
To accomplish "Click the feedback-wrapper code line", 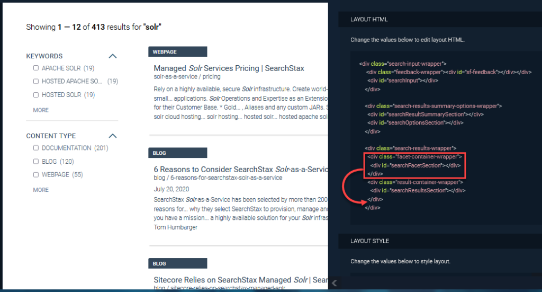I will click(x=449, y=72).
